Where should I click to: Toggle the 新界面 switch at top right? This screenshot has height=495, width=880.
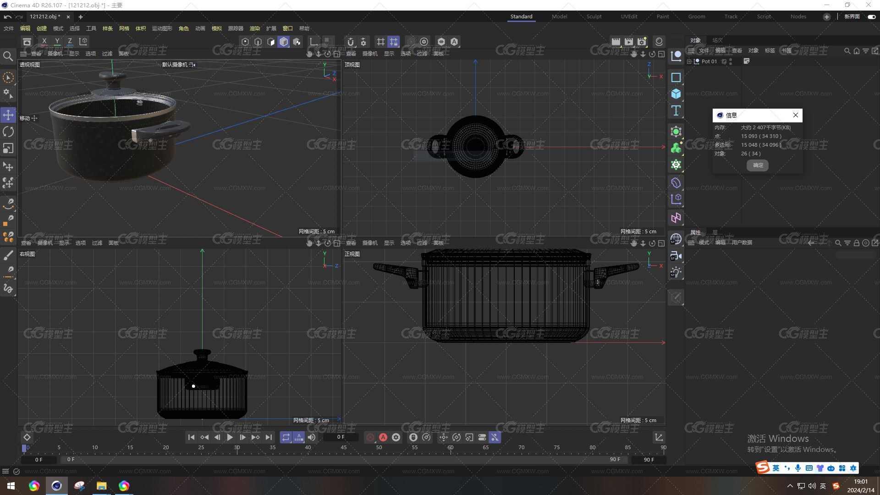(x=871, y=17)
